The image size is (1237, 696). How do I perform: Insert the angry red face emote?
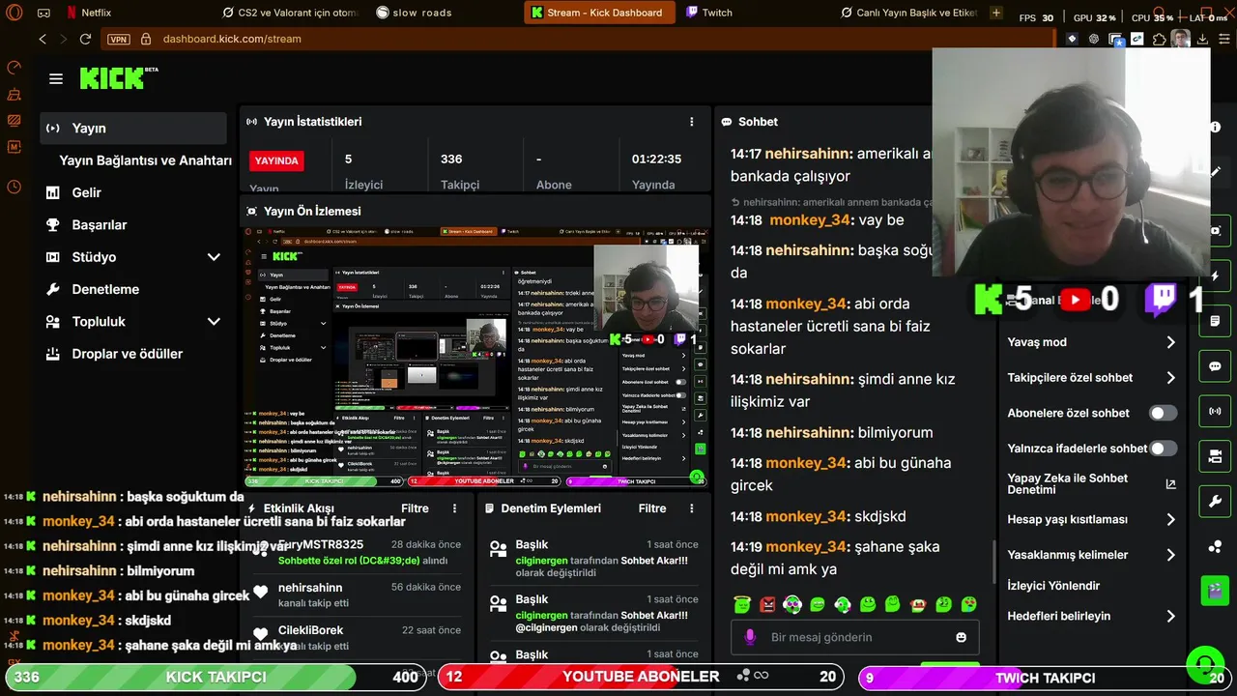(767, 605)
